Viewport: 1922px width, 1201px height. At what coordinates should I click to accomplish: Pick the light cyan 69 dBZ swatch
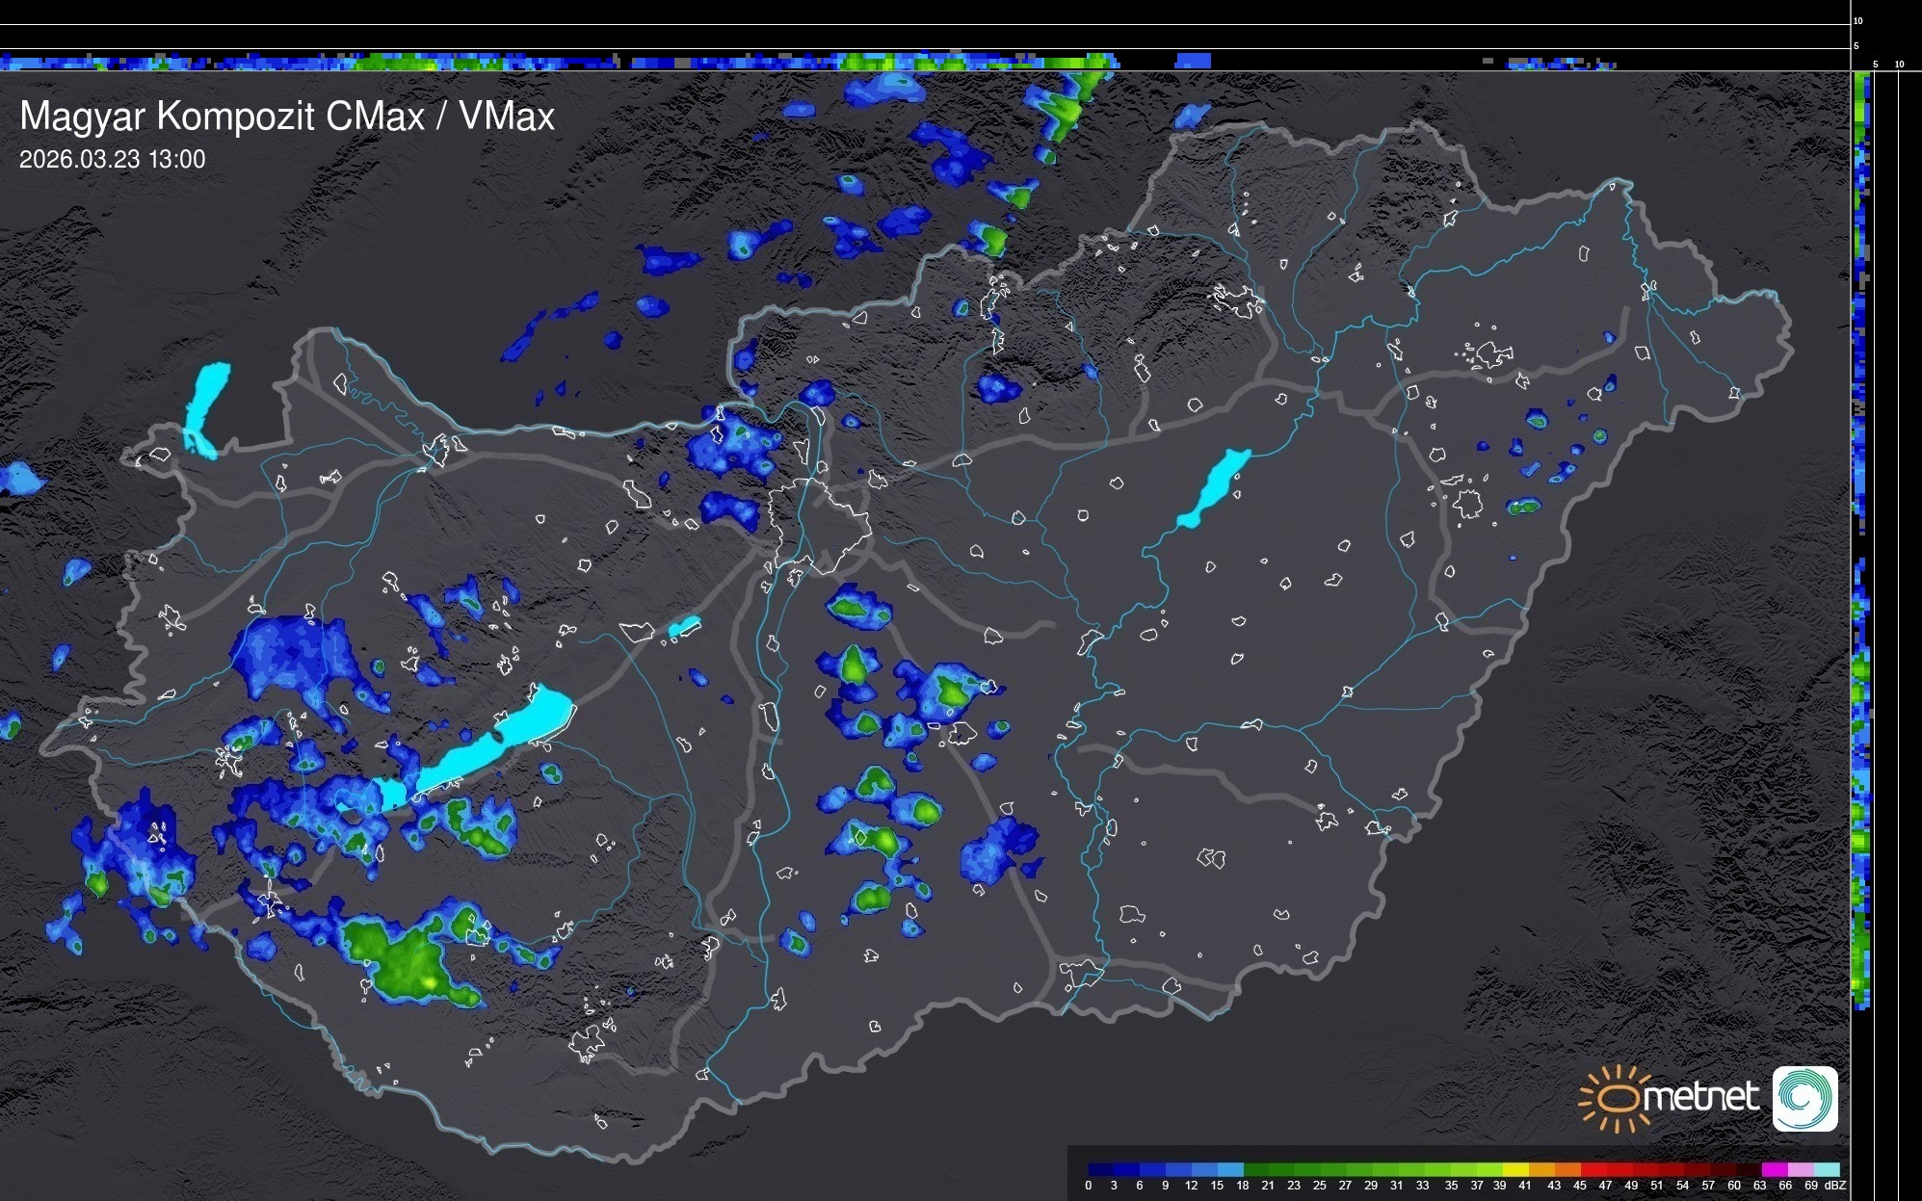pos(1825,1169)
